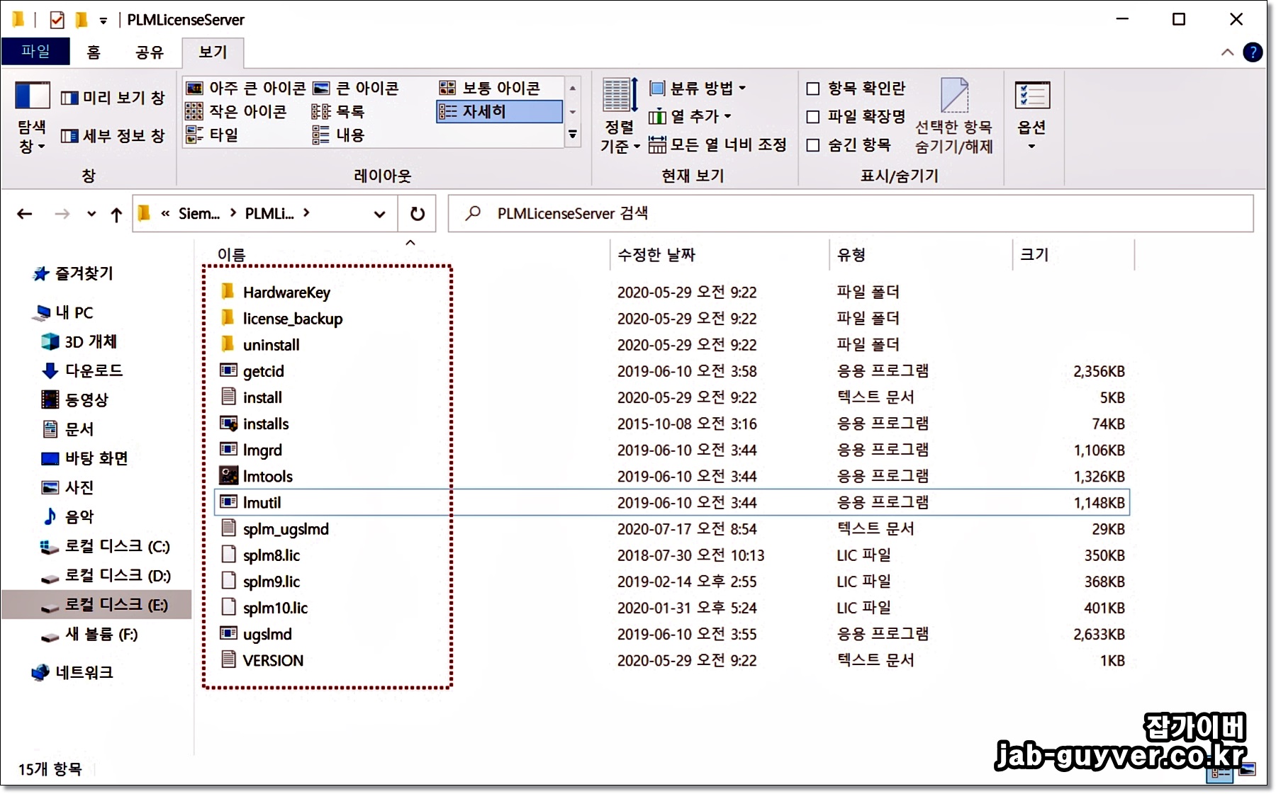This screenshot has height=794, width=1276.
Task: Expand the layout gallery more arrow
Action: [x=573, y=135]
